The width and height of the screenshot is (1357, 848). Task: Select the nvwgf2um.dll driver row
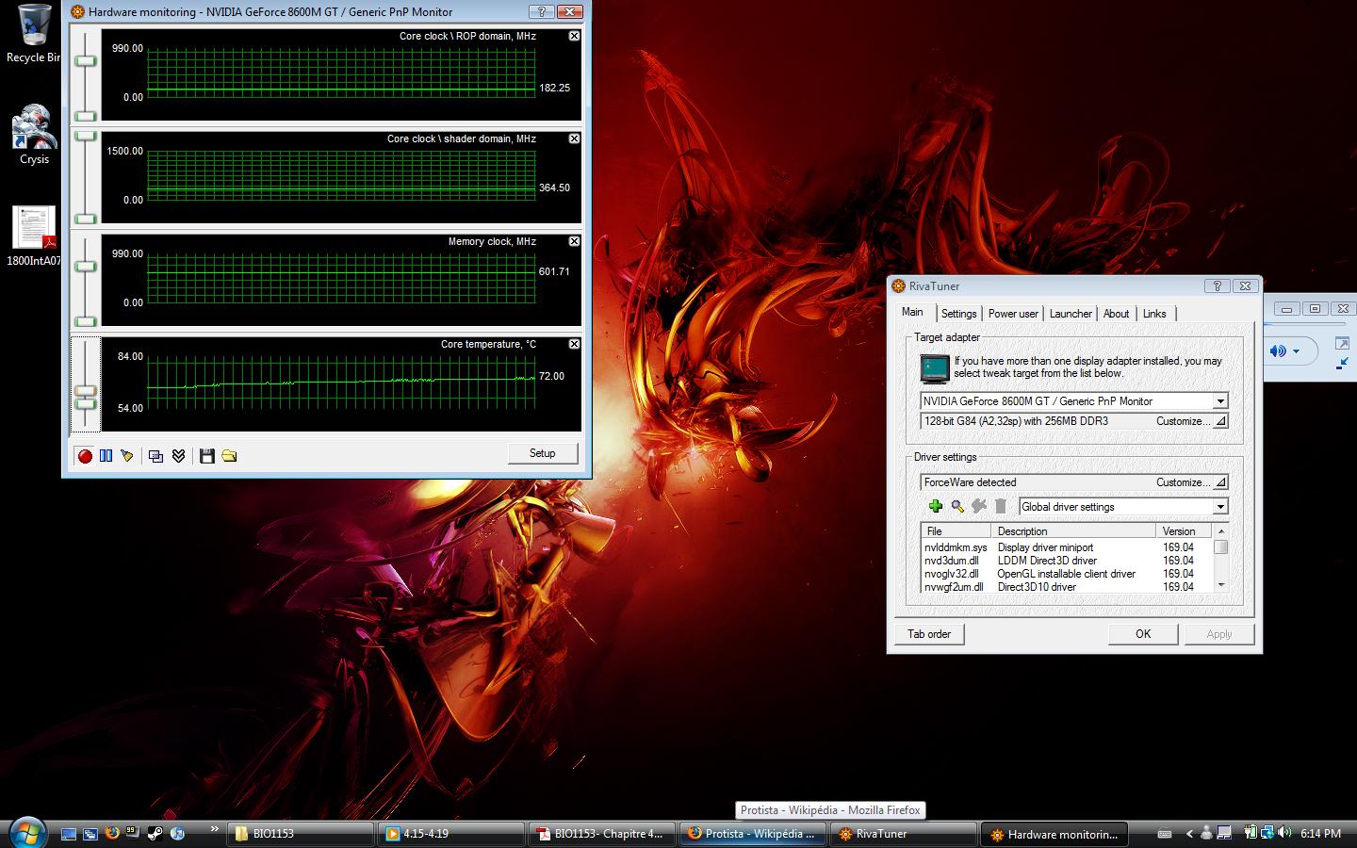pos(1067,587)
